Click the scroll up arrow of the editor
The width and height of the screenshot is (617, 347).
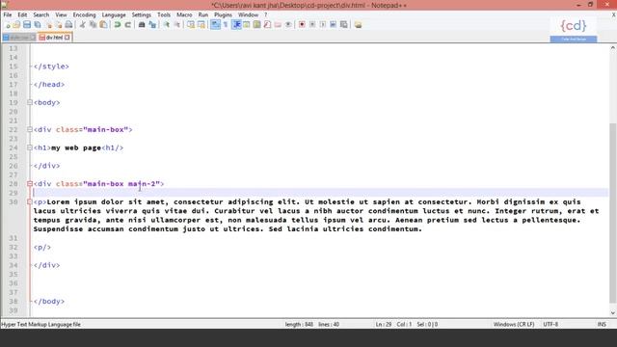(x=613, y=47)
